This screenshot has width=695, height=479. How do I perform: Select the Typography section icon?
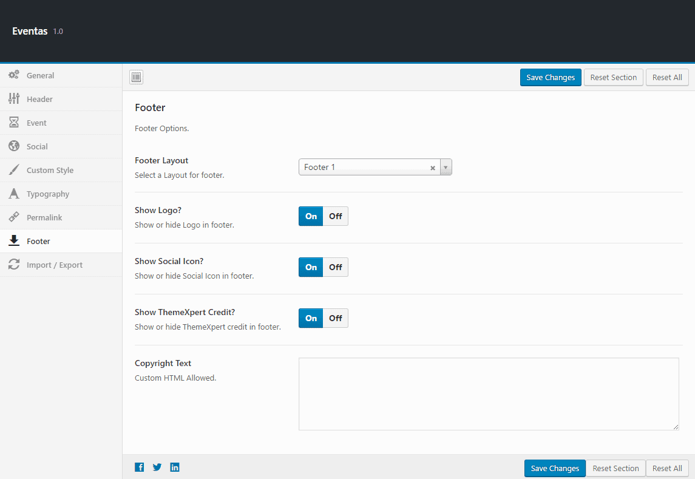tap(13, 193)
